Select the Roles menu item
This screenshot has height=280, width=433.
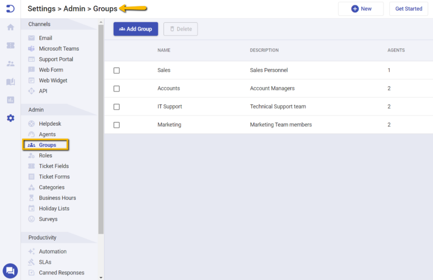click(x=46, y=156)
